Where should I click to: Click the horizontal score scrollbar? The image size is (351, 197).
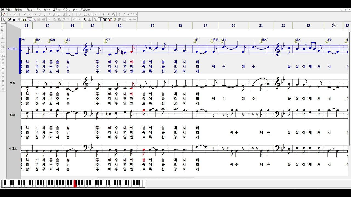[x=146, y=178]
